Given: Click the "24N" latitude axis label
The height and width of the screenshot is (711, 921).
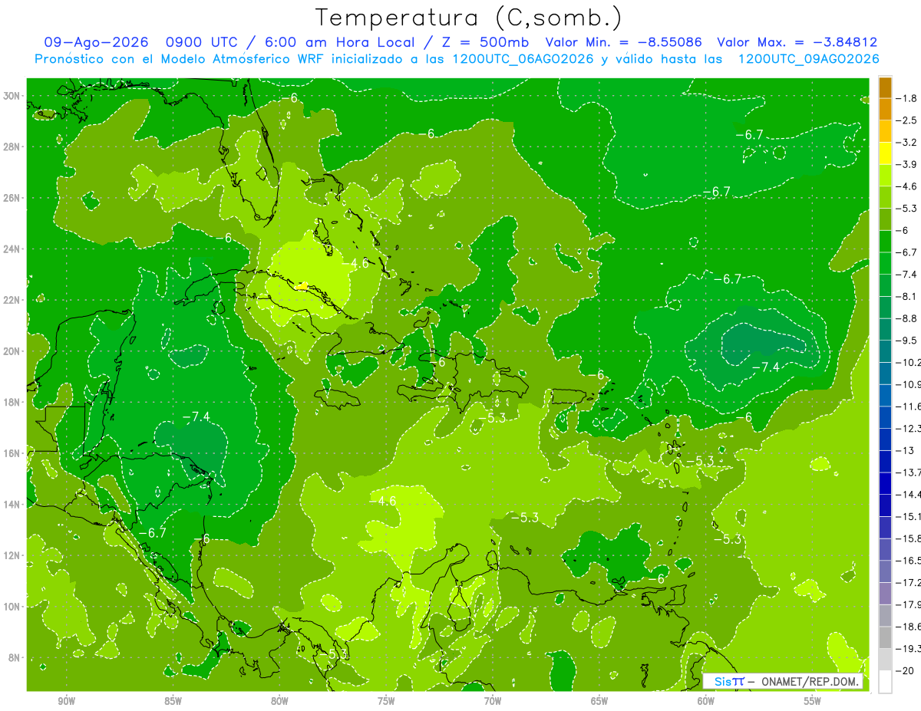Looking at the screenshot, I should 12,249.
